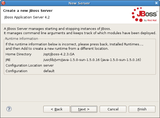Click sentence starting 'A JBoss Server manages'
The image size is (160, 118).
(57, 29)
